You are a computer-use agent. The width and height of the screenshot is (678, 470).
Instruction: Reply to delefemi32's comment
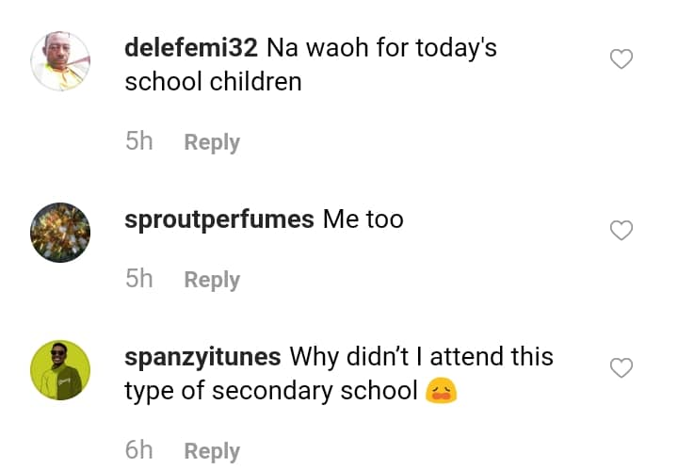pyautogui.click(x=212, y=142)
